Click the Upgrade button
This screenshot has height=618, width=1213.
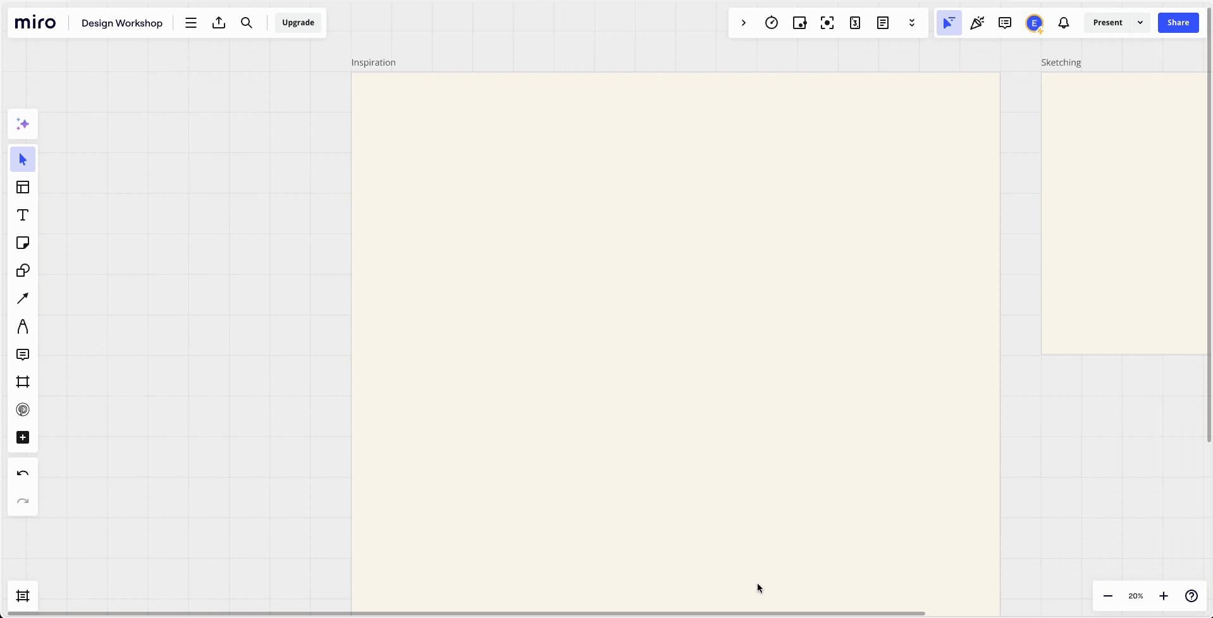tap(298, 22)
